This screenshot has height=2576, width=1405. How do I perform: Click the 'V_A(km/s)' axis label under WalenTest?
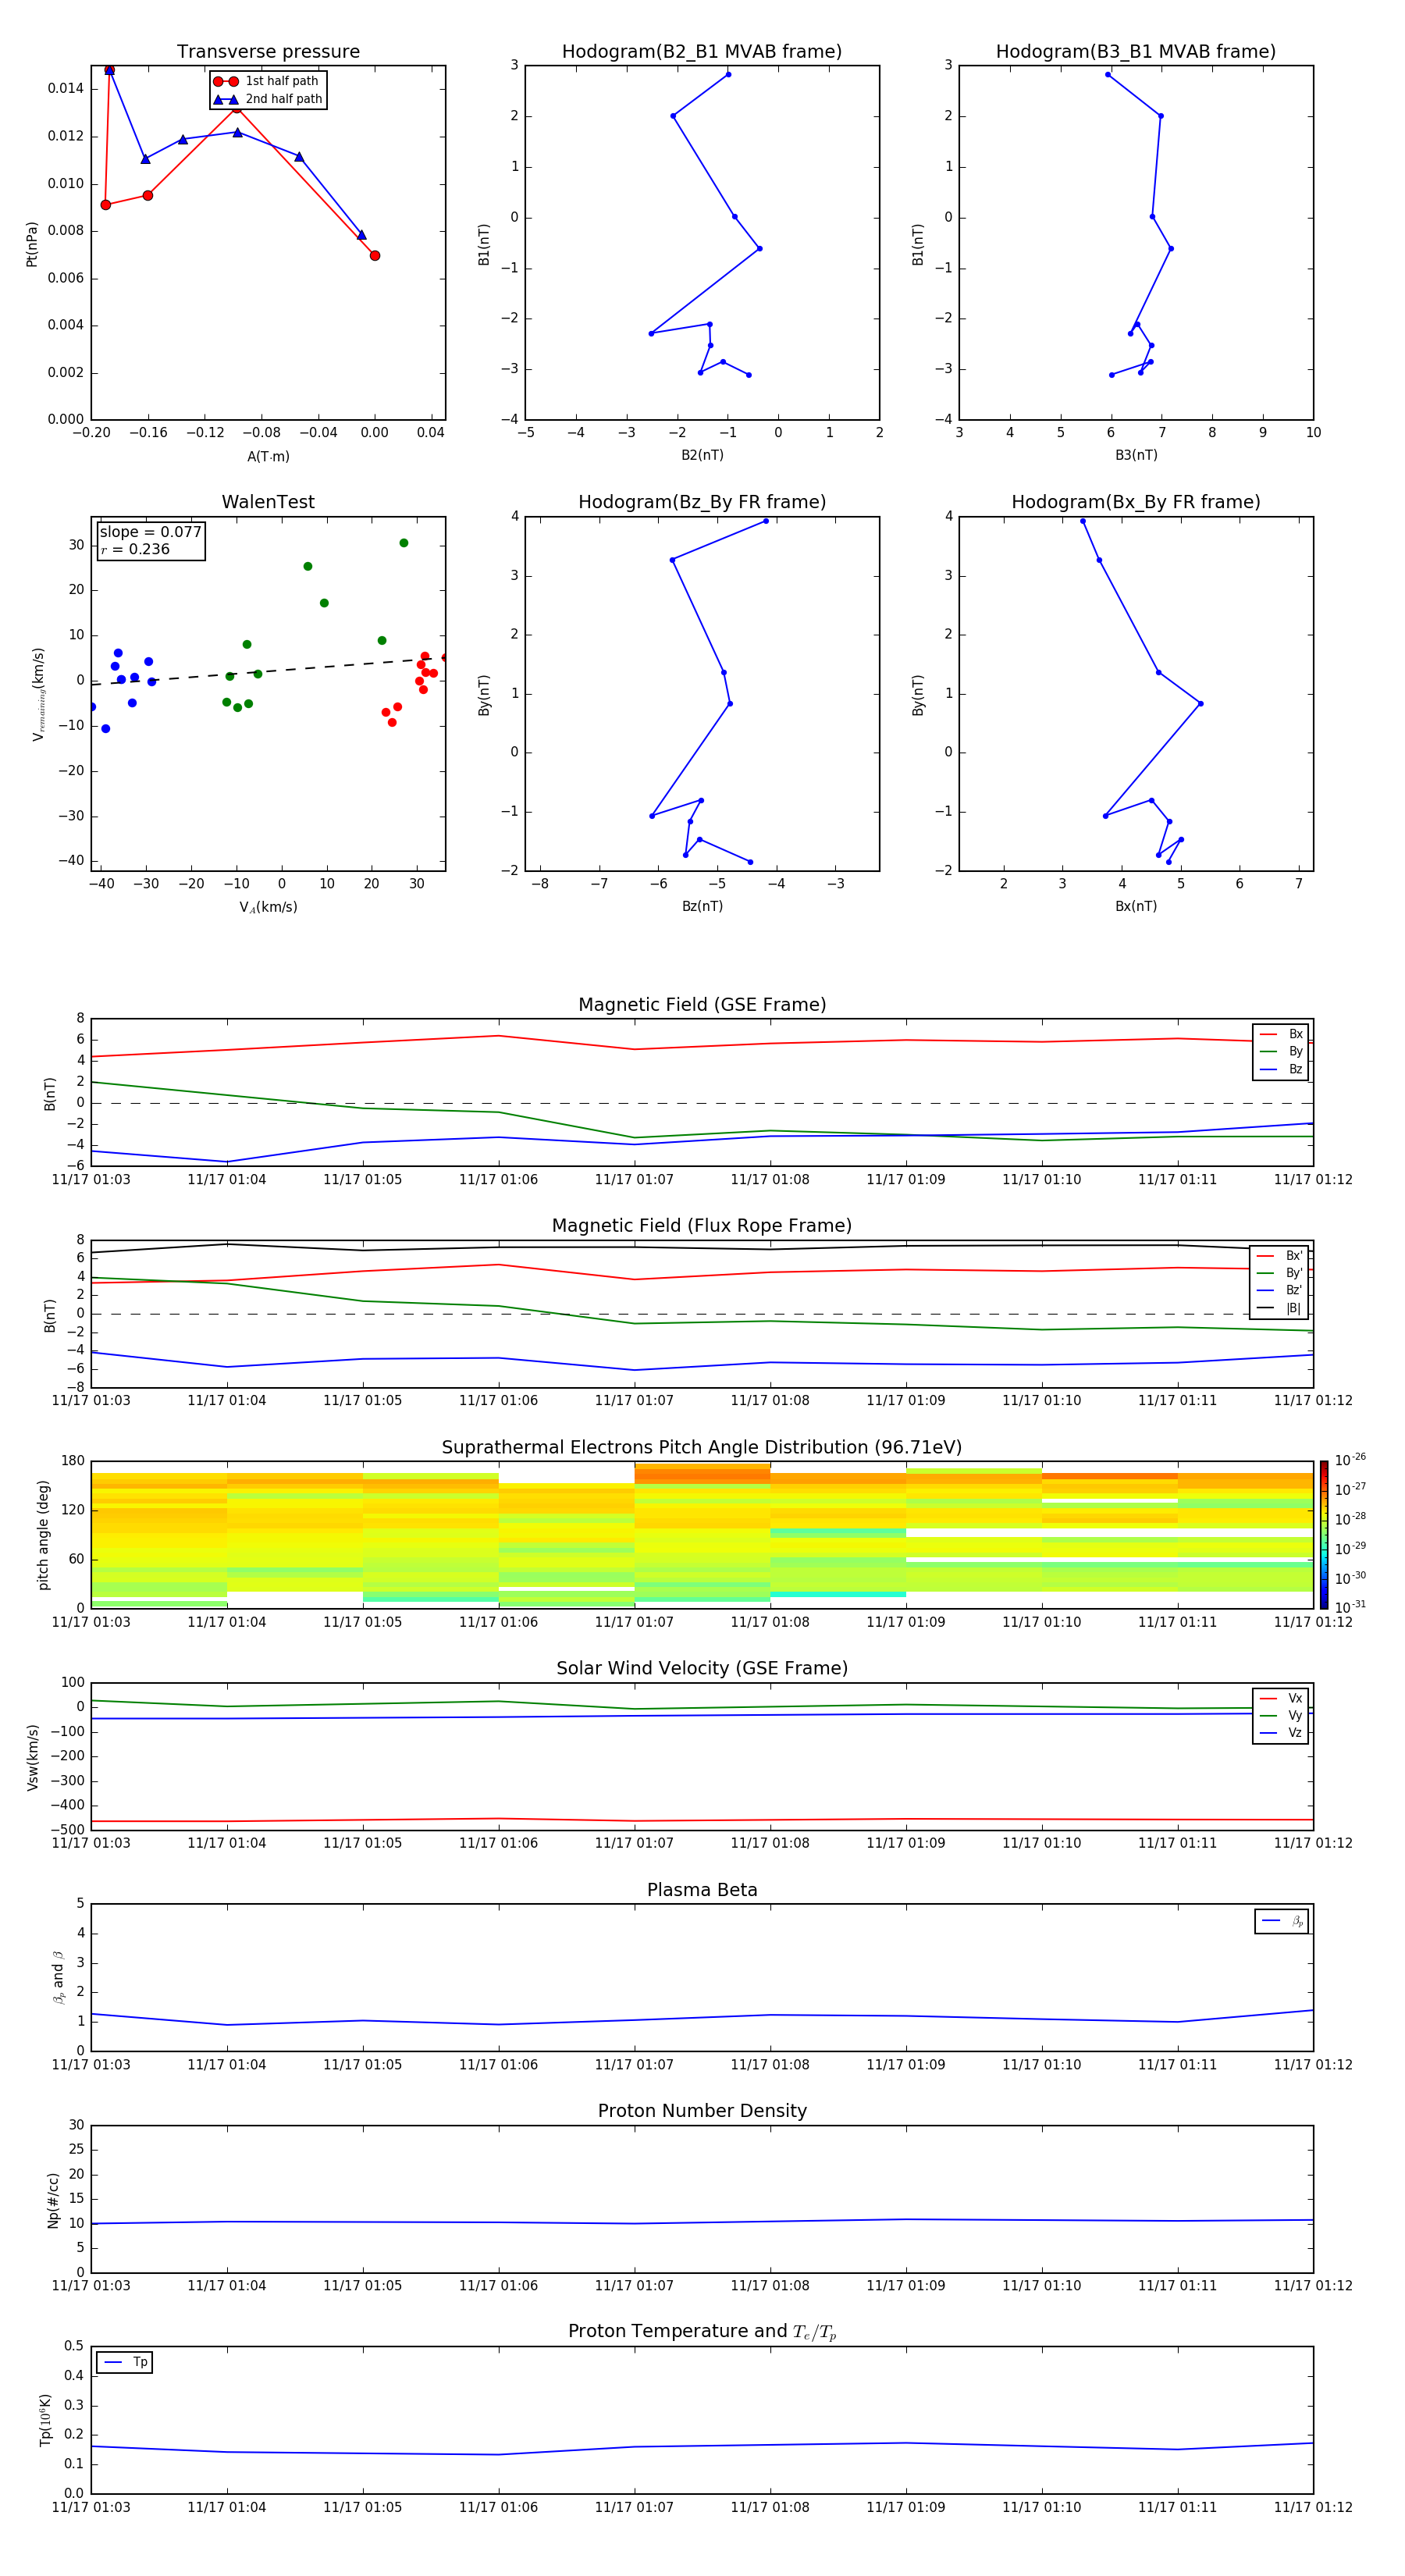pos(268,907)
